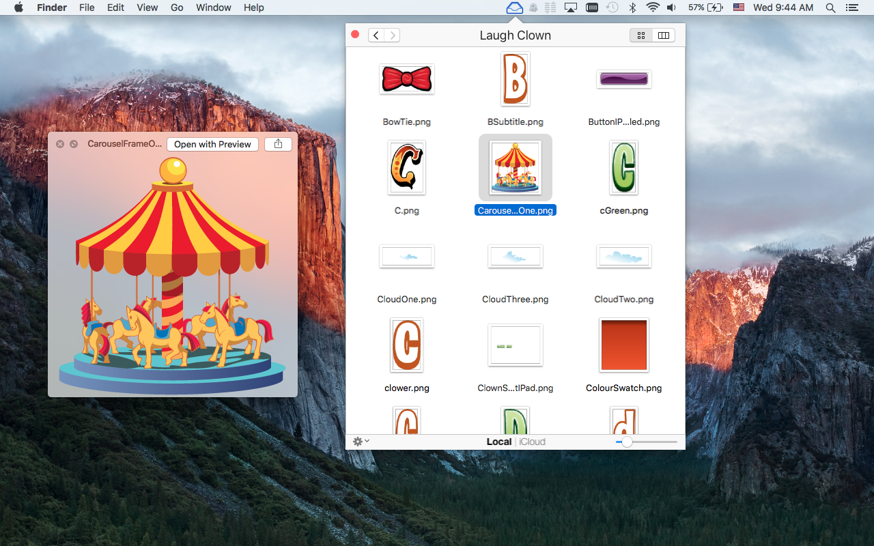Viewport: 874px width, 546px height.
Task: Open the Time Machine status menu
Action: (612, 8)
